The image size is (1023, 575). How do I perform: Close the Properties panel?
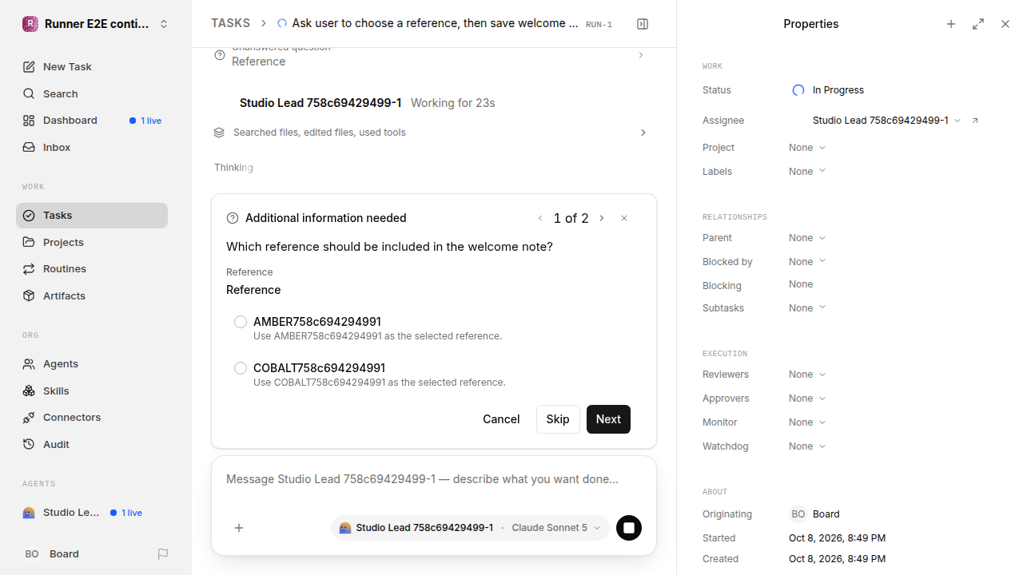click(x=1005, y=24)
